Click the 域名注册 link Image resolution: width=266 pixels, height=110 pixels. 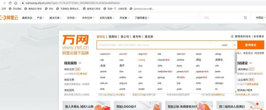click(x=69, y=69)
